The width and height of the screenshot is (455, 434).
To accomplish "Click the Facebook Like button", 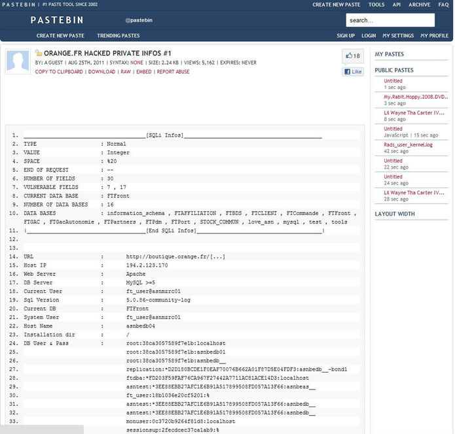I will (352, 72).
